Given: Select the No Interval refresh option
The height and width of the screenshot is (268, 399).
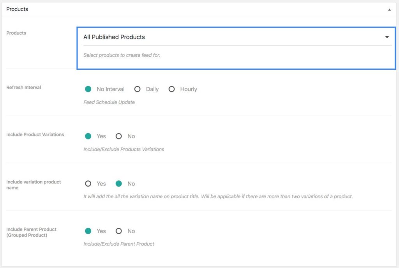Looking at the screenshot, I should point(88,89).
